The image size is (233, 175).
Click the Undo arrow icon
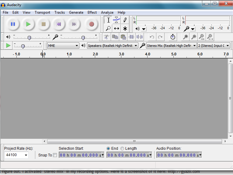click(x=152, y=37)
